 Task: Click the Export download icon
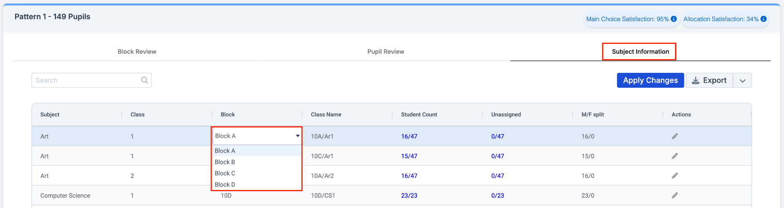pyautogui.click(x=696, y=80)
